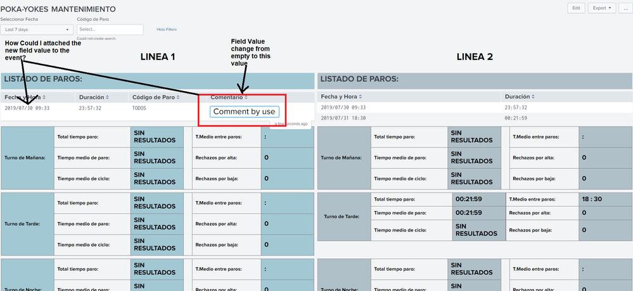Click the Edit button
Viewport: 633px width, 291px height.
click(576, 8)
